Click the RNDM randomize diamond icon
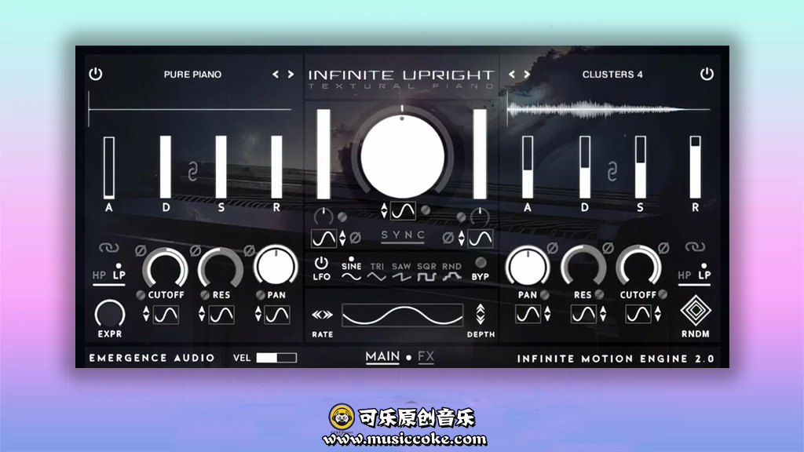804x452 pixels. click(x=696, y=310)
